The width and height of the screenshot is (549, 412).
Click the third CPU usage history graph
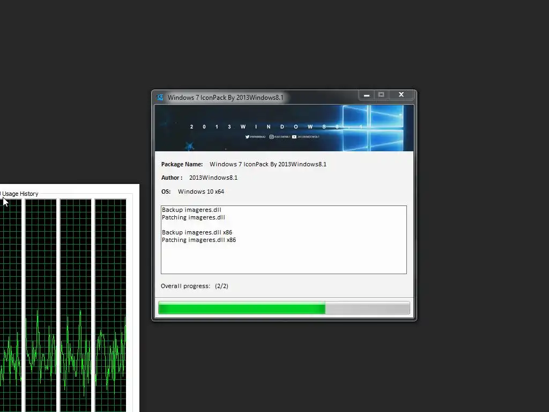tap(76, 305)
